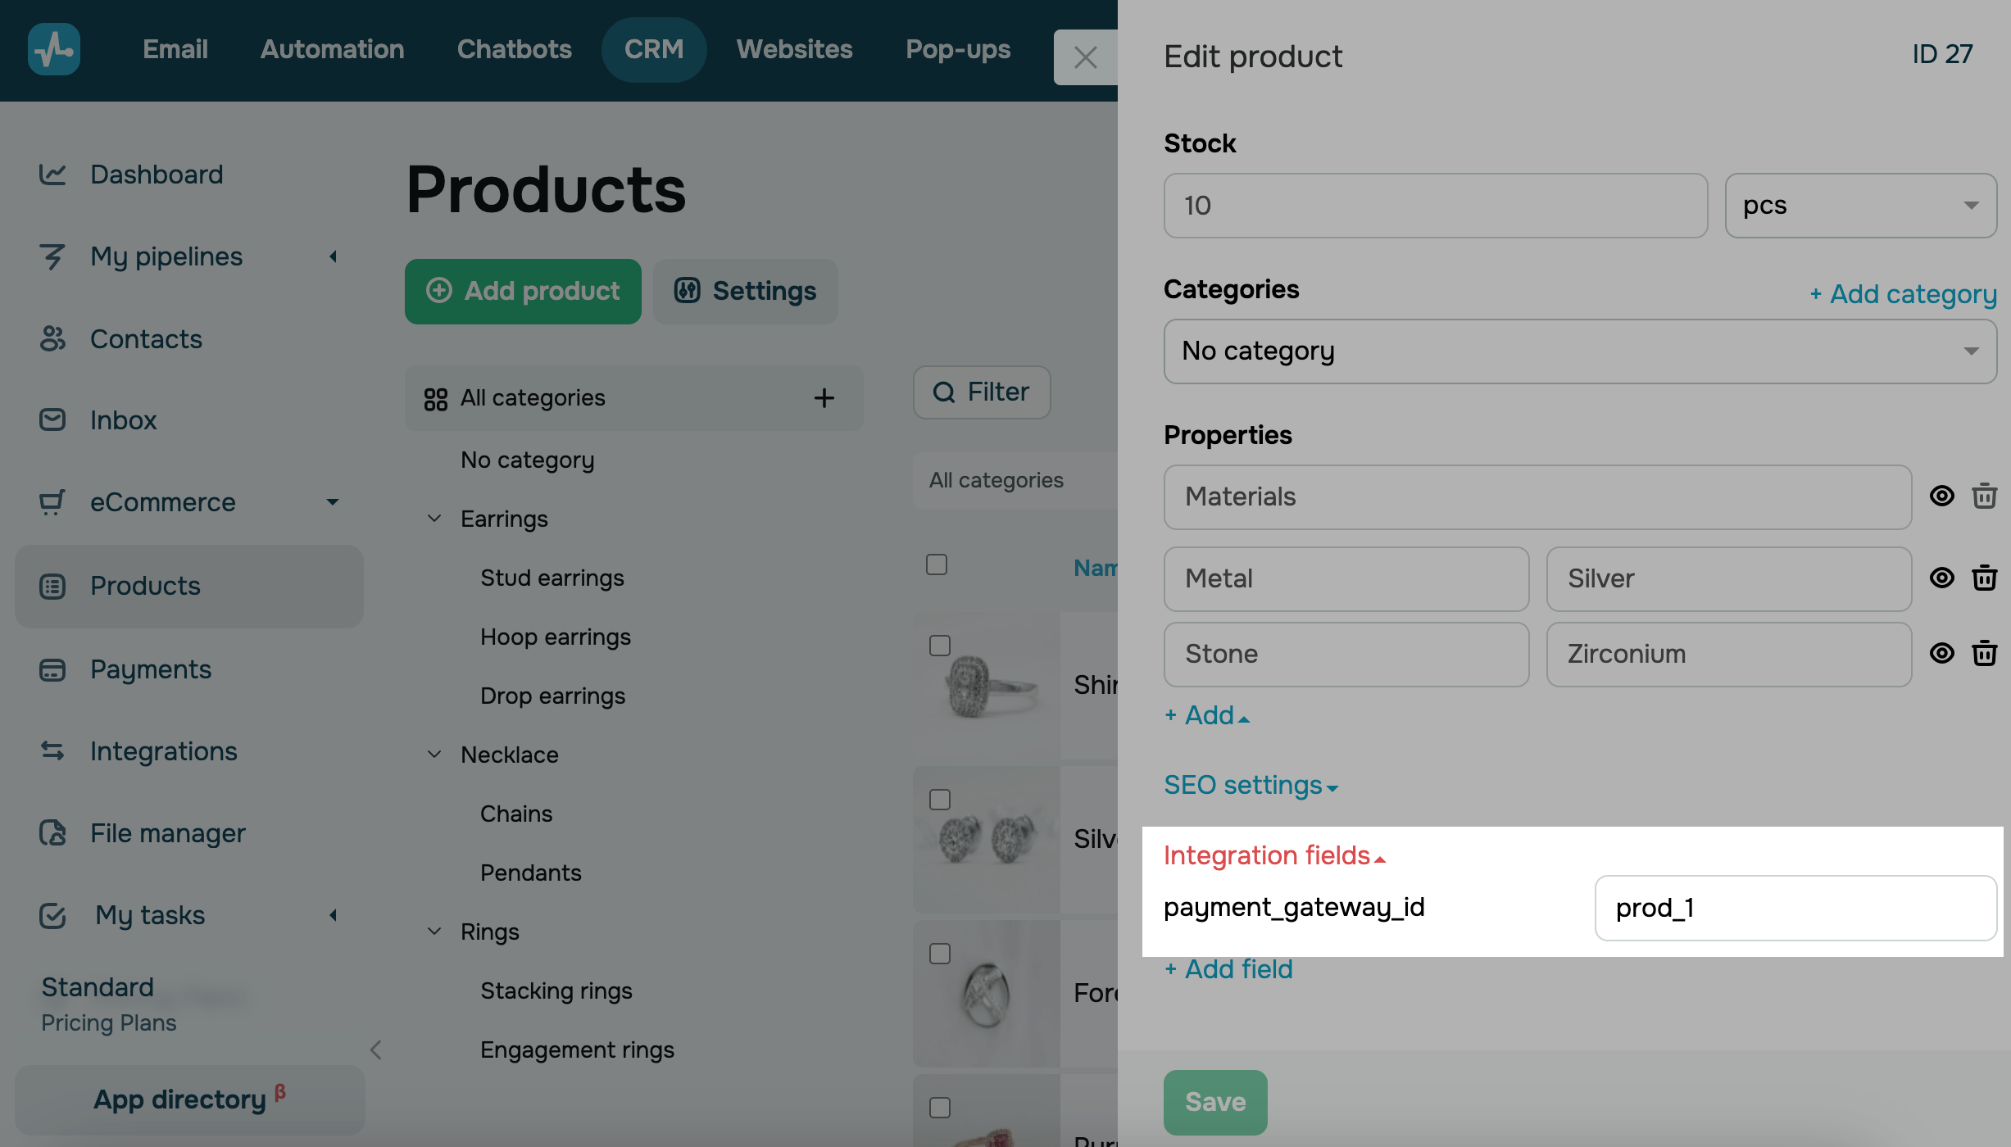
Task: Switch to the Automation tab
Action: (332, 49)
